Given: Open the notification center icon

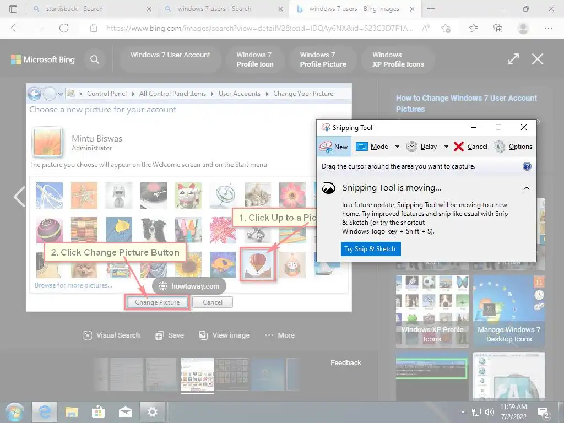Looking at the screenshot, I should click(543, 412).
